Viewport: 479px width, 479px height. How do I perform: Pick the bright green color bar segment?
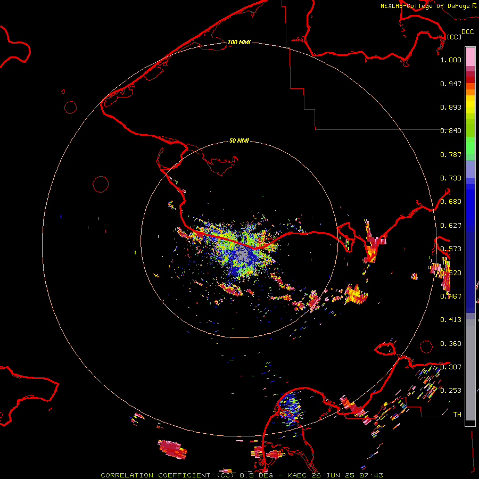coord(470,145)
